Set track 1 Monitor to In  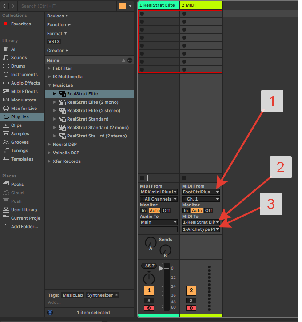tap(144, 210)
